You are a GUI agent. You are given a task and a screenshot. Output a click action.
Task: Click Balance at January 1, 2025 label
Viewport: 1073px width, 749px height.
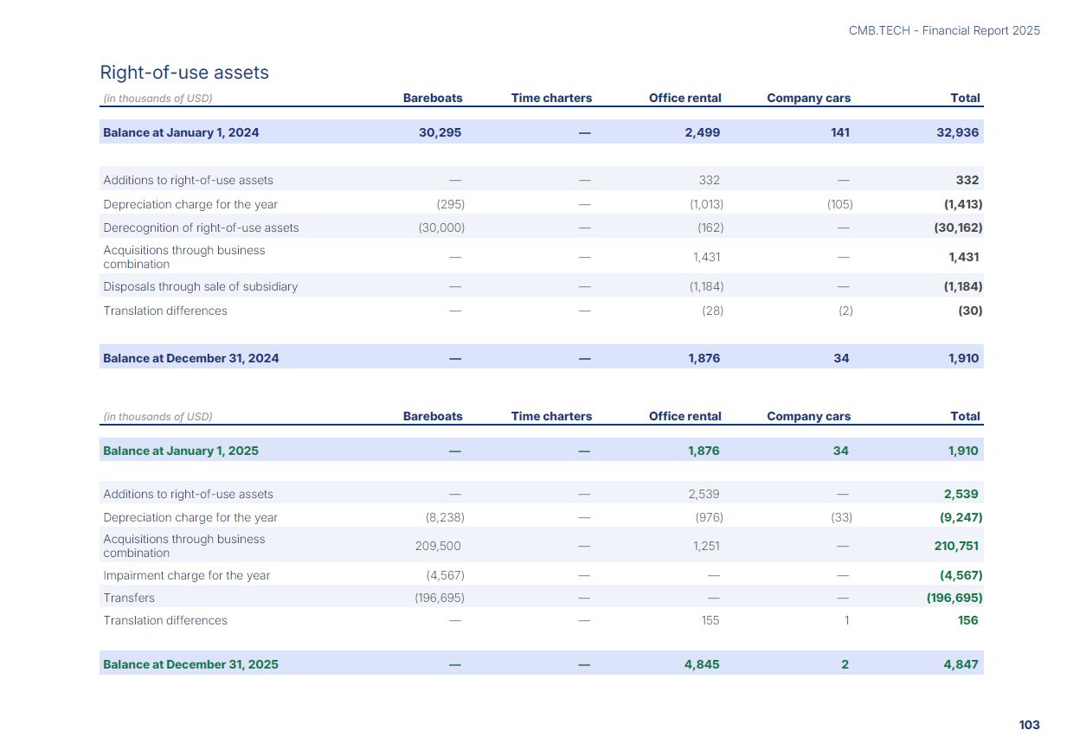[181, 451]
